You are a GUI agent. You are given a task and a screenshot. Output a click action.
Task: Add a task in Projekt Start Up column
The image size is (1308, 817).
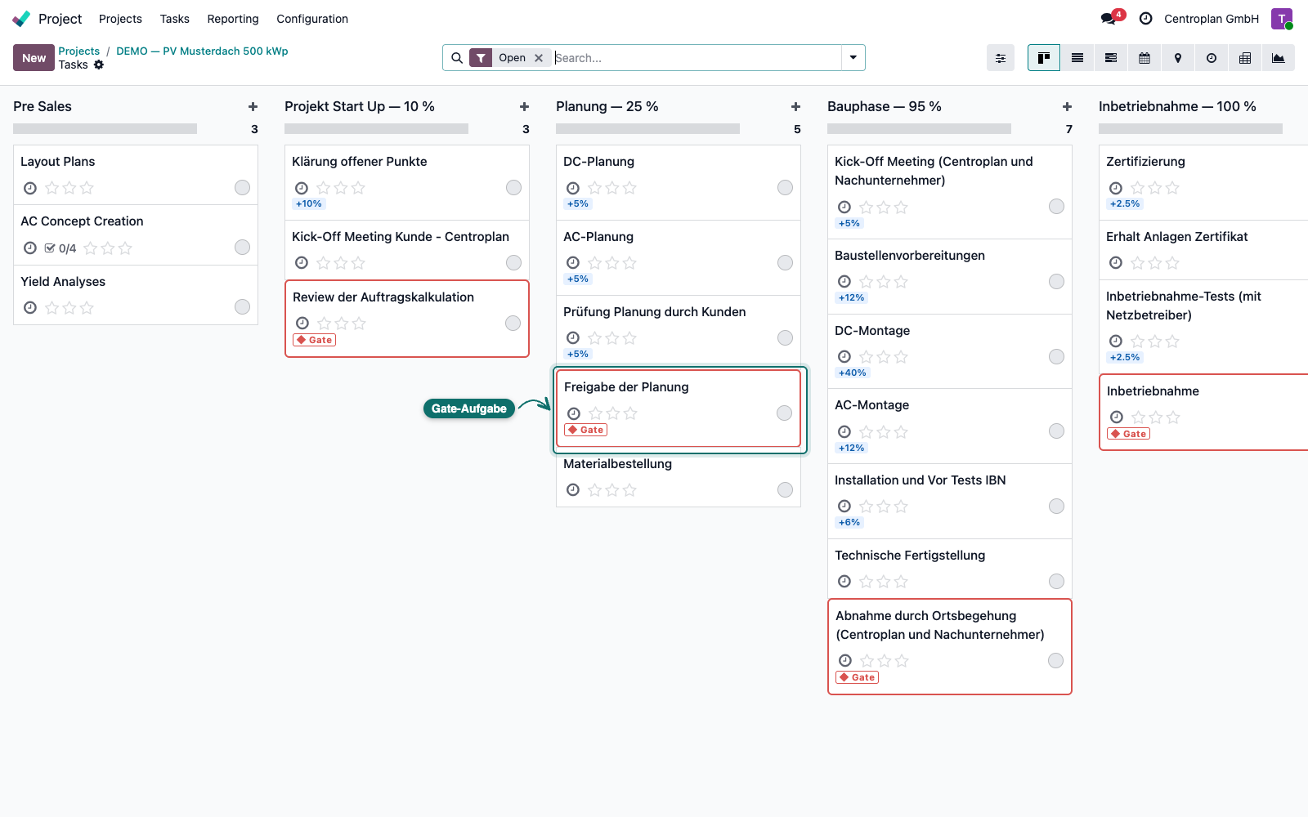pyautogui.click(x=525, y=107)
